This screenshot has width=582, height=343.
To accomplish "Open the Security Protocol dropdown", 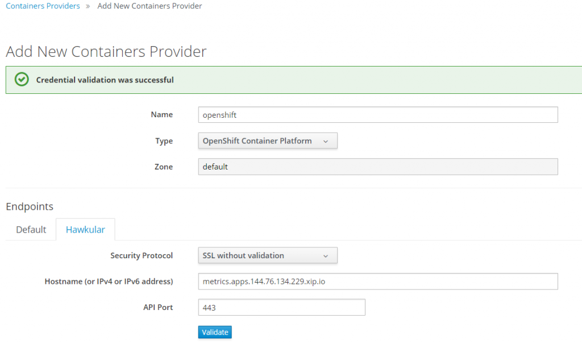I will click(268, 255).
